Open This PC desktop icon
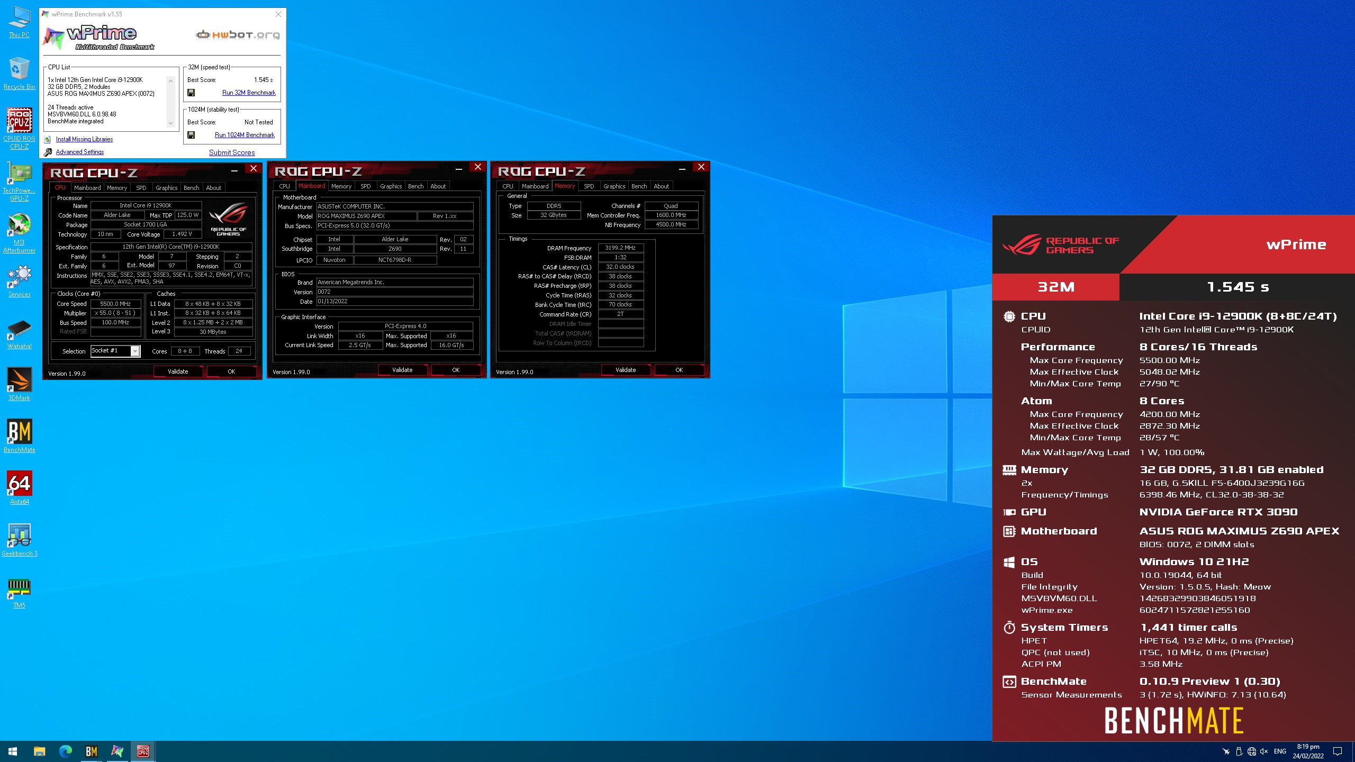Image resolution: width=1355 pixels, height=762 pixels. (19, 22)
